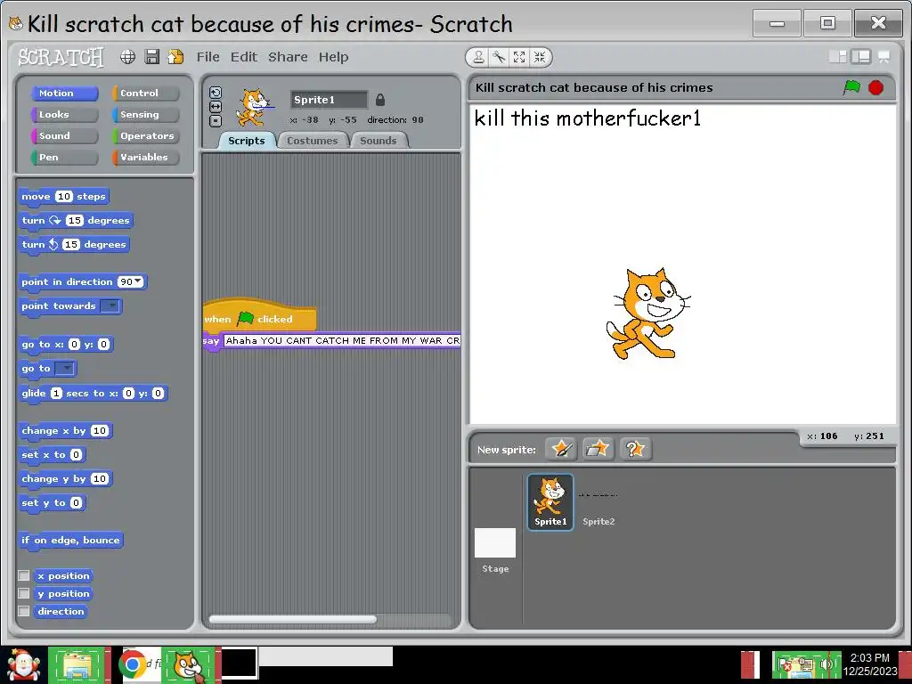Viewport: 912px width, 684px height.
Task: Click the turn counterclockwise 15 degrees block
Action: coord(74,244)
